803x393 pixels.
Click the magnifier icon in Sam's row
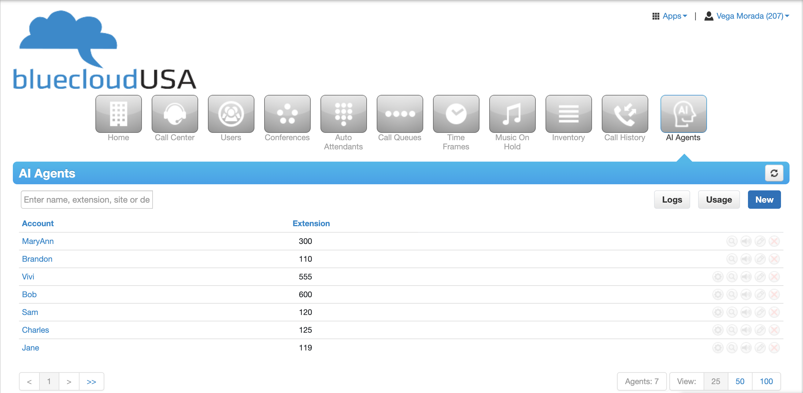pyautogui.click(x=732, y=312)
